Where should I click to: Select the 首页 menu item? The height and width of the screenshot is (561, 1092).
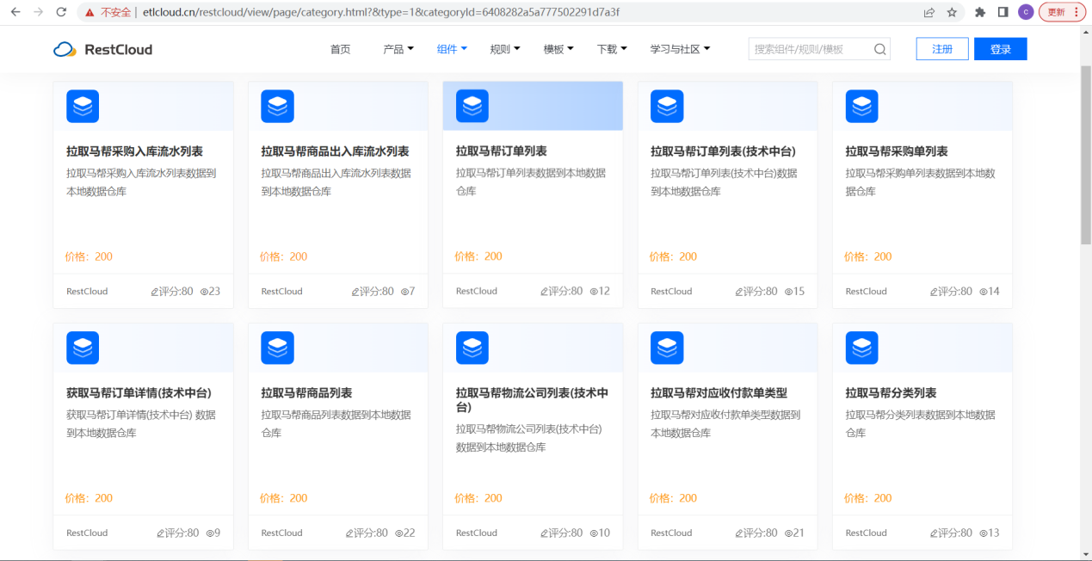339,49
